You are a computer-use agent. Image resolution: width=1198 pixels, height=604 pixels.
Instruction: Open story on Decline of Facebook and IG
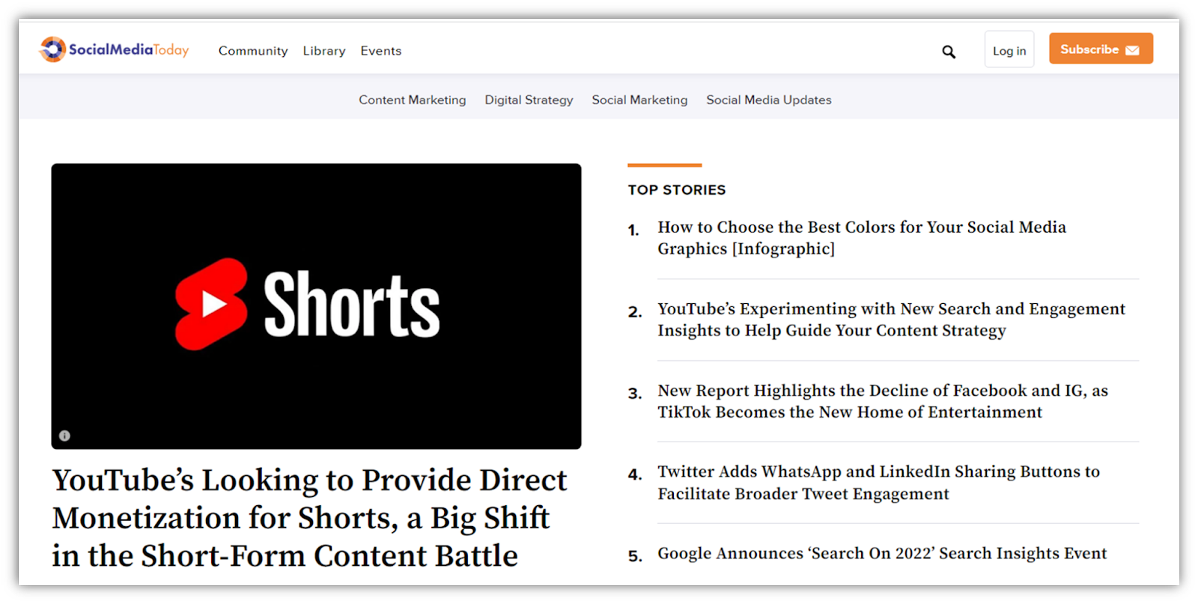click(883, 401)
